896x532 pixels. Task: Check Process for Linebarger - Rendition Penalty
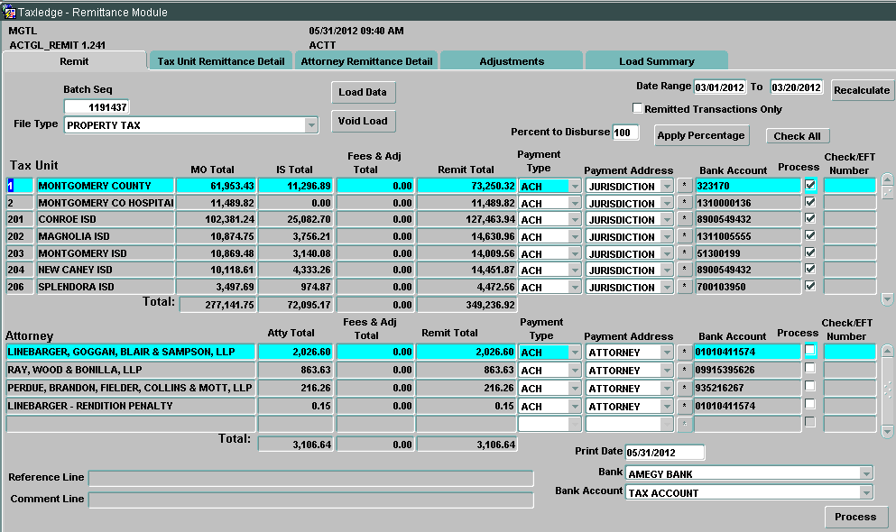[809, 404]
